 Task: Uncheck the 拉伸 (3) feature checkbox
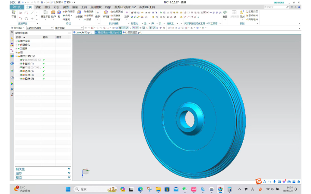click(x=21, y=71)
